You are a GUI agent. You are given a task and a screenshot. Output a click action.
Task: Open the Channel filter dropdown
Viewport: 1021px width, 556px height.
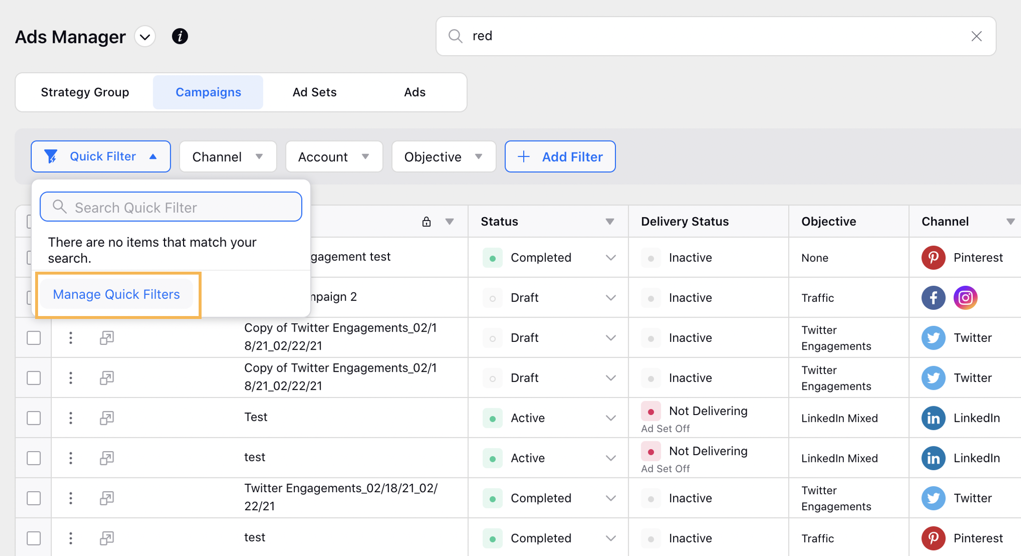[228, 157]
